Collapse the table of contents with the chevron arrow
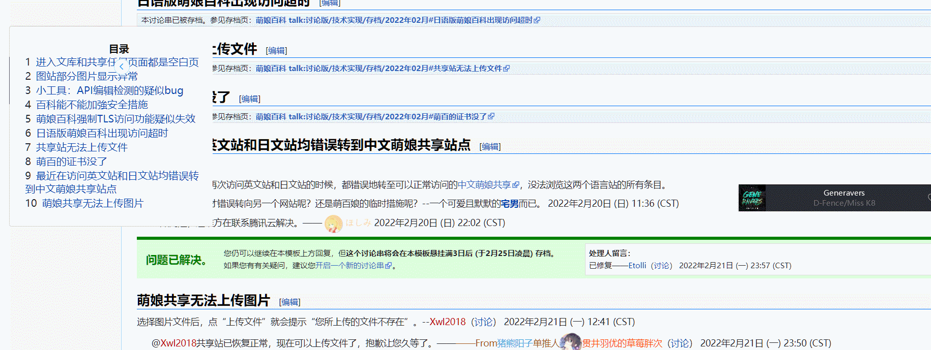 pos(122,66)
